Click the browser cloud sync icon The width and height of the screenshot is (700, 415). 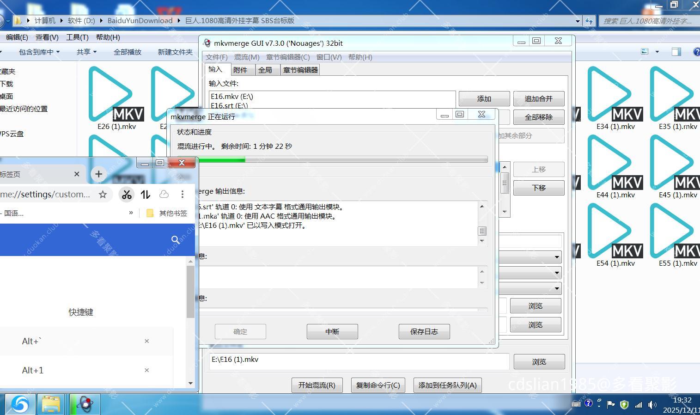(164, 194)
